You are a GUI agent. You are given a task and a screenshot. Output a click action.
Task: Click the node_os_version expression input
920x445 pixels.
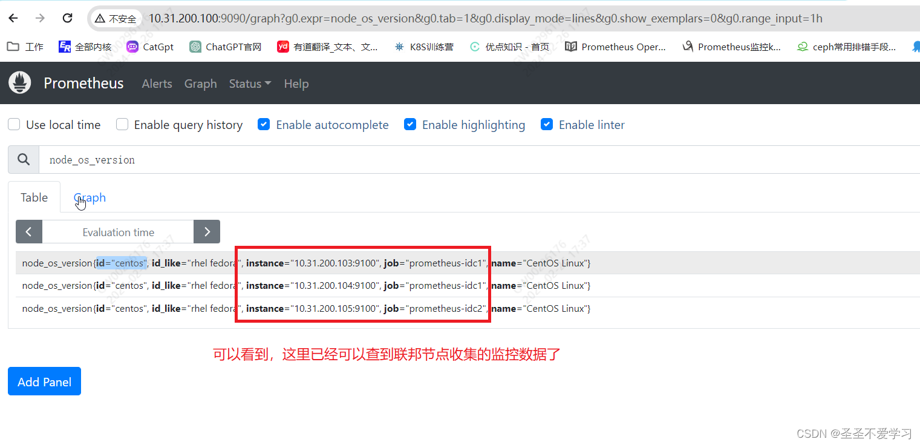point(479,160)
